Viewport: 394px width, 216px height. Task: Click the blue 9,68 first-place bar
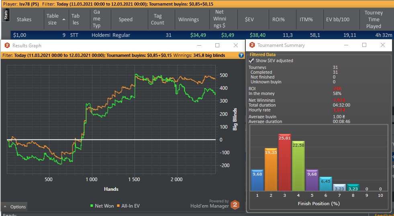[257, 180]
